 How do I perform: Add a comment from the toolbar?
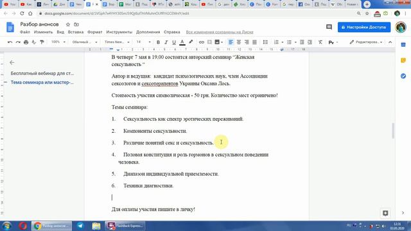tap(209, 42)
